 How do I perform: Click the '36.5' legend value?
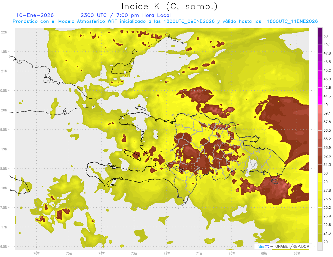point(327,130)
